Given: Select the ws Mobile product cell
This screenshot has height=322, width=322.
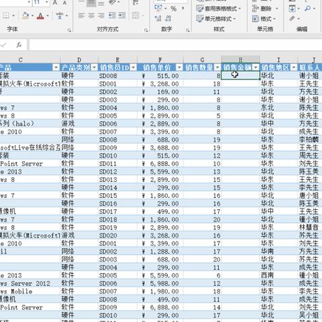Looking at the screenshot, I should click(x=30, y=291).
